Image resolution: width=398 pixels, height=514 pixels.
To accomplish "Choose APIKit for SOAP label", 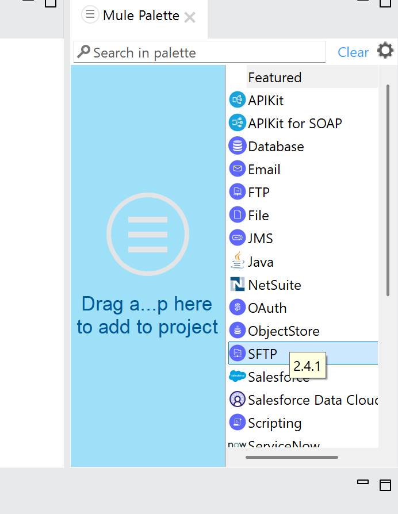I will pos(294,123).
